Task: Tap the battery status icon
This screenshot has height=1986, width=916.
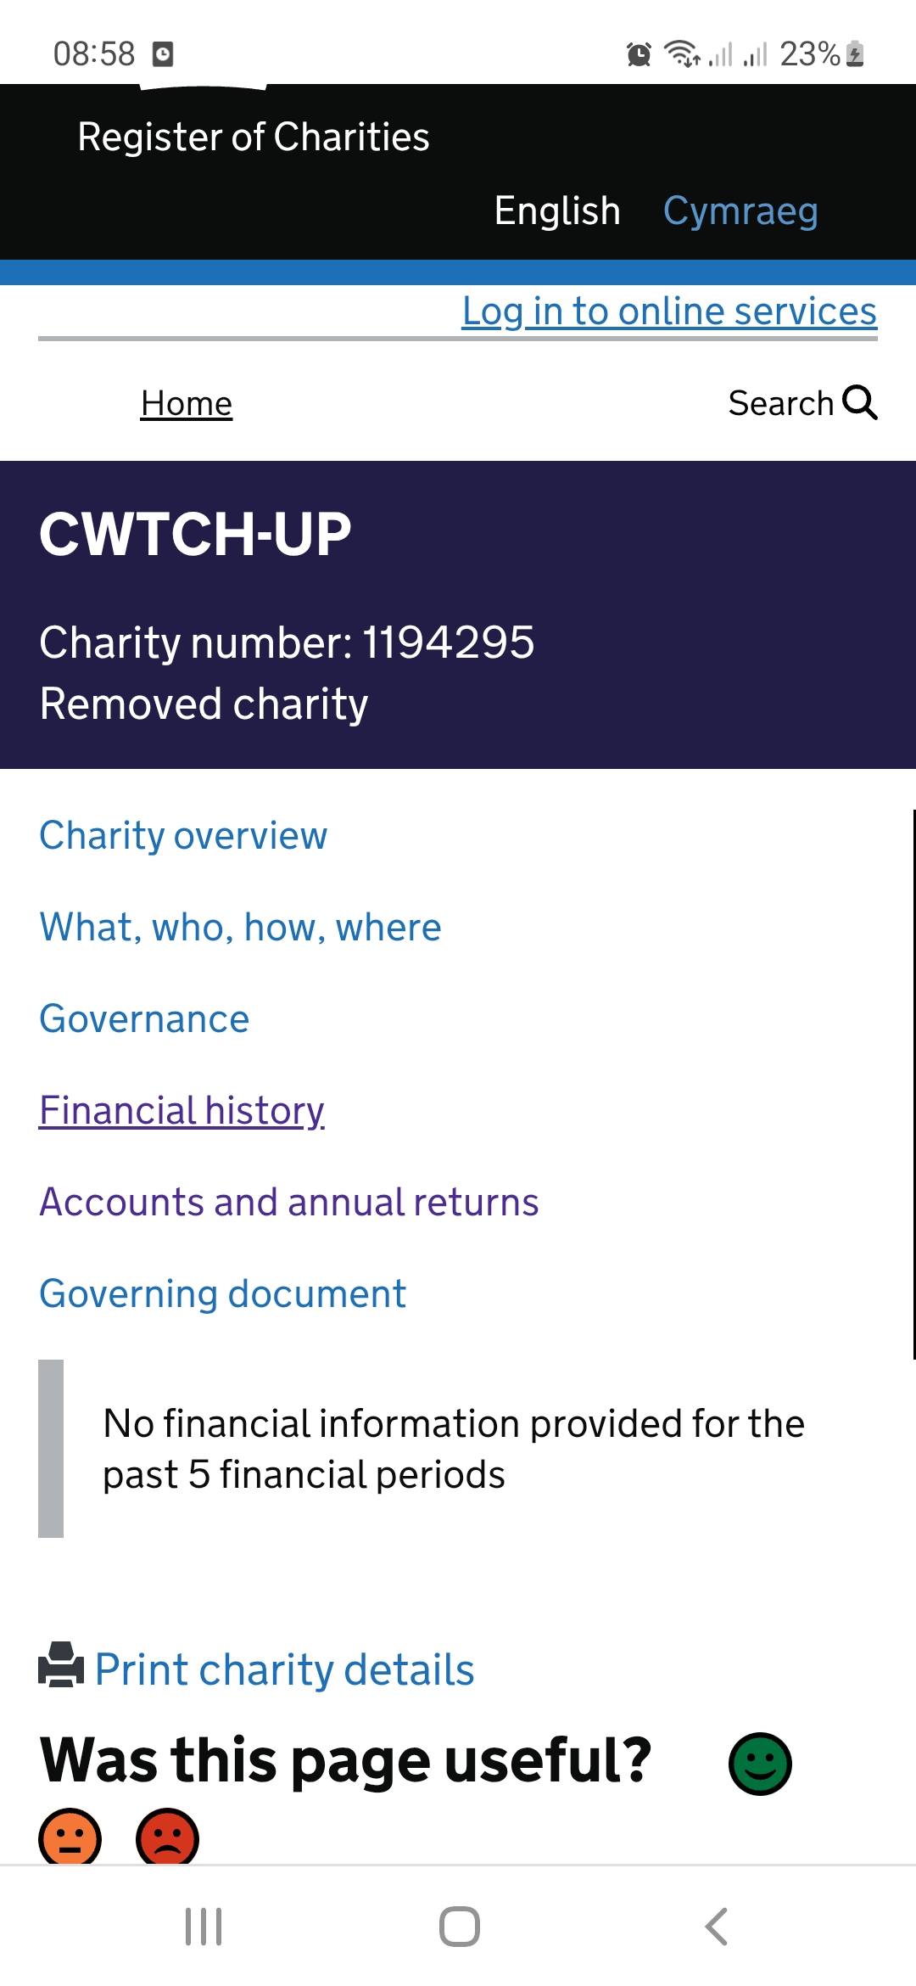Action: tap(855, 54)
